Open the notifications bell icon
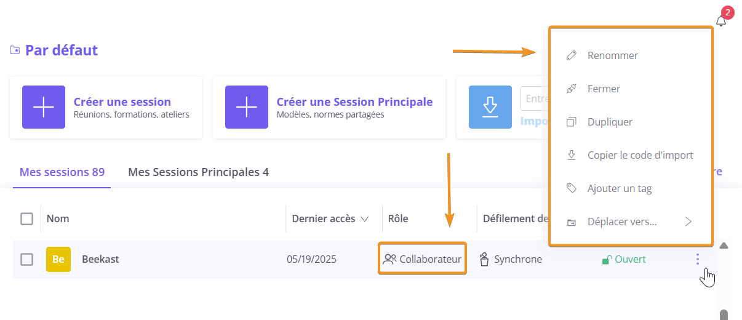This screenshot has width=742, height=320. click(721, 21)
